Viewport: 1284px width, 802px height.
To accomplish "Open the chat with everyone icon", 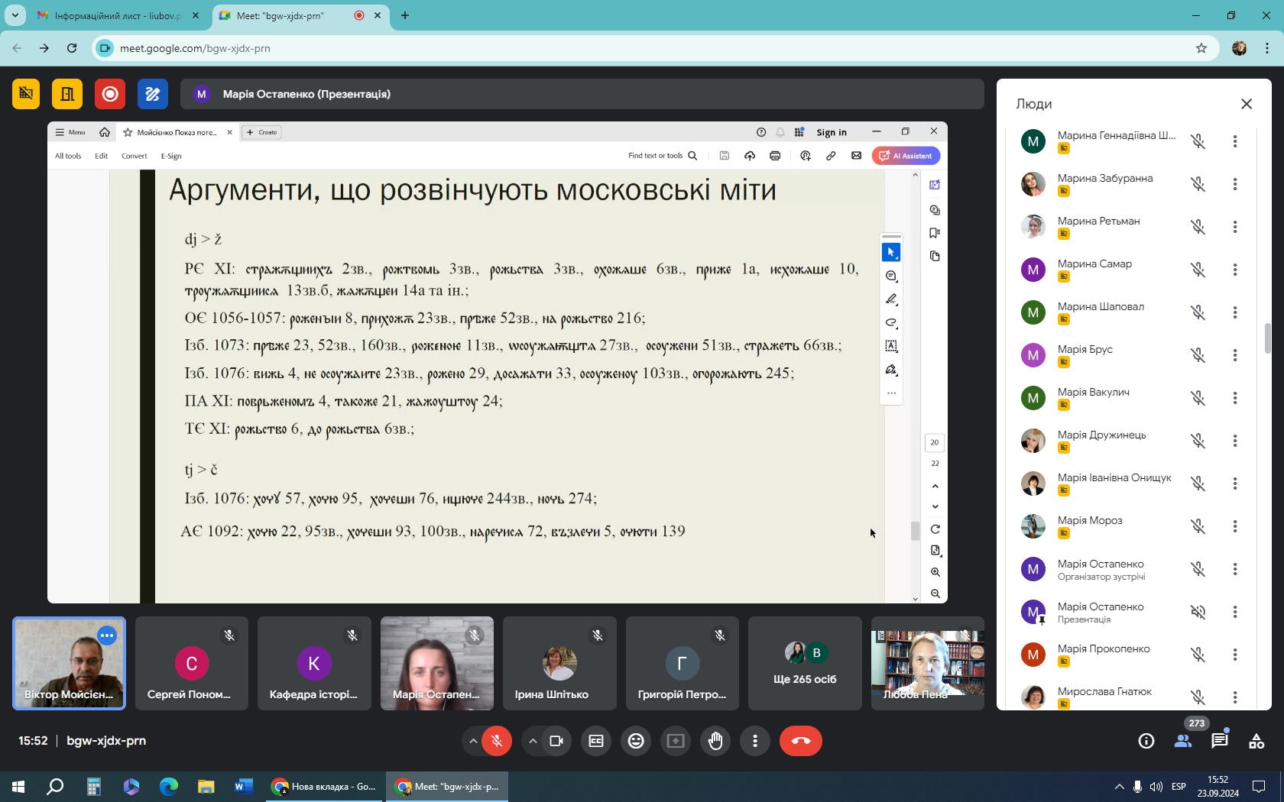I will click(1219, 741).
